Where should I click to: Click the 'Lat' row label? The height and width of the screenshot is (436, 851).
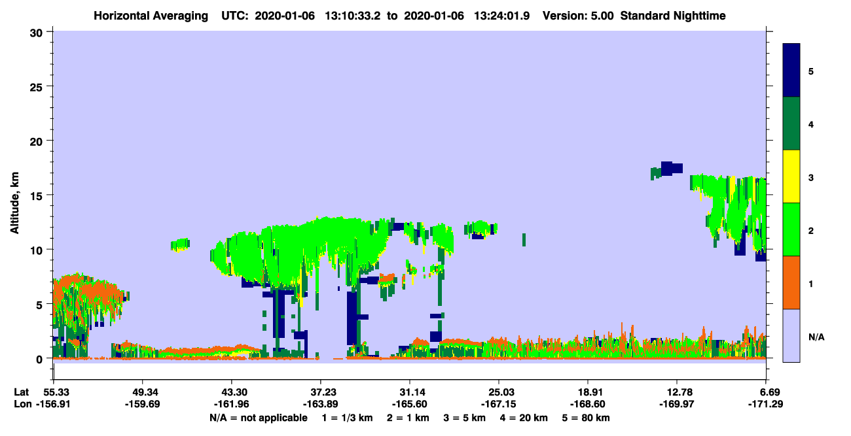(x=20, y=392)
